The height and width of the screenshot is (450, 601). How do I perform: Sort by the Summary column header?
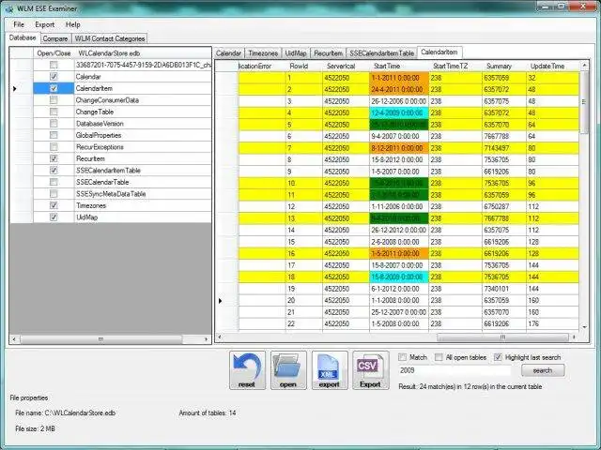pyautogui.click(x=504, y=67)
